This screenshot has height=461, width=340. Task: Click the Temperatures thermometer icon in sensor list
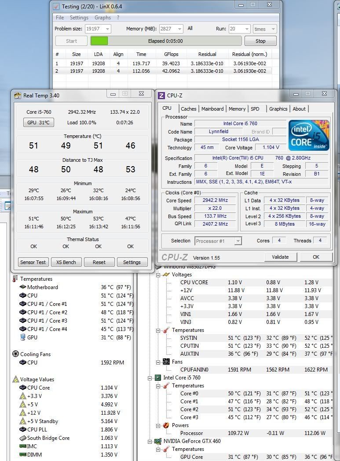point(15,279)
